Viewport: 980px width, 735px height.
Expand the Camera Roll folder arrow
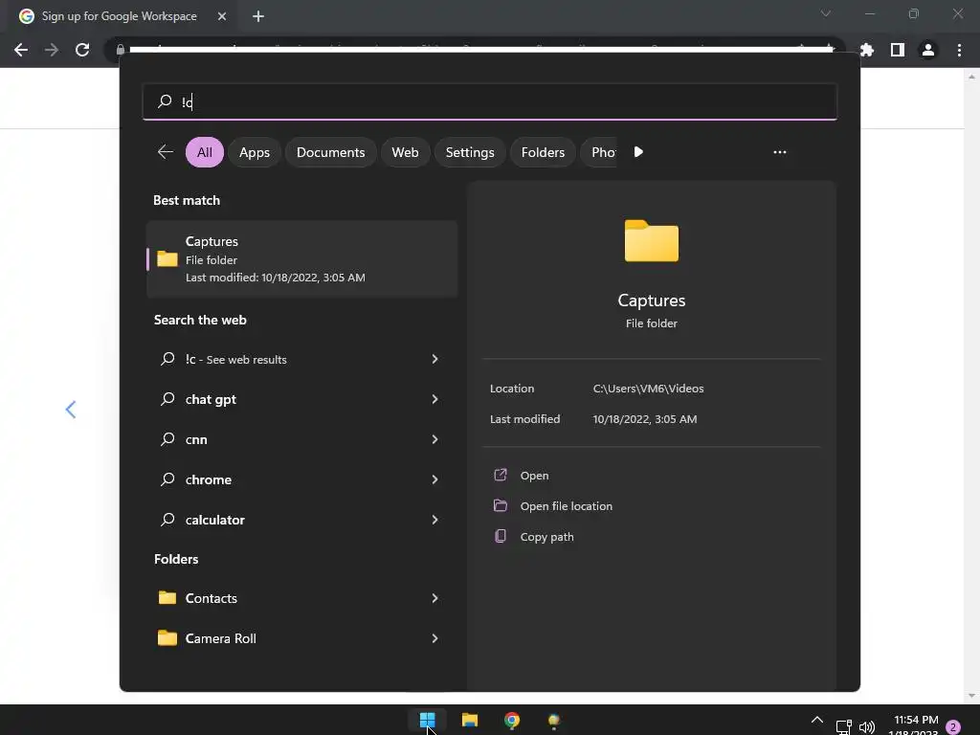[435, 638]
